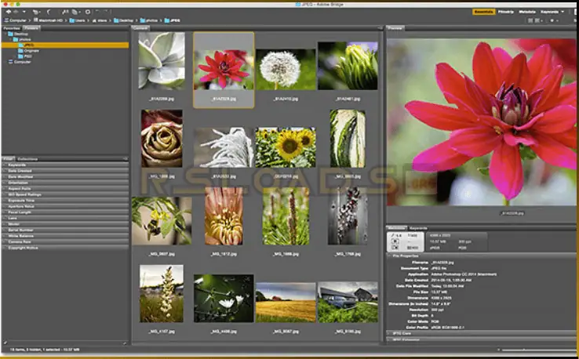Image resolution: width=579 pixels, height=359 pixels.
Task: Open the workspace switcher dropdown arrow
Action: [563, 12]
